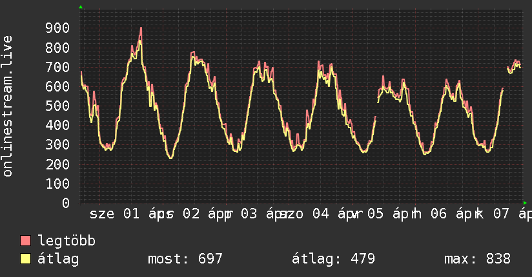Click the yellow átlag legend swatch
532x277 pixels.
pos(25,258)
